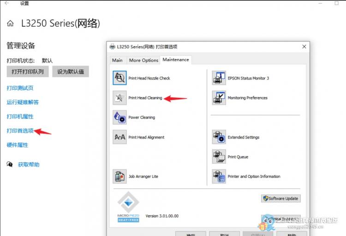Select the Maintenance tab
346x236 pixels.
[175, 60]
